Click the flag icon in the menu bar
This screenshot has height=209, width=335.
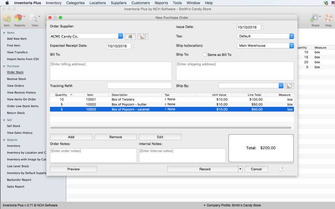[x=333, y=3]
